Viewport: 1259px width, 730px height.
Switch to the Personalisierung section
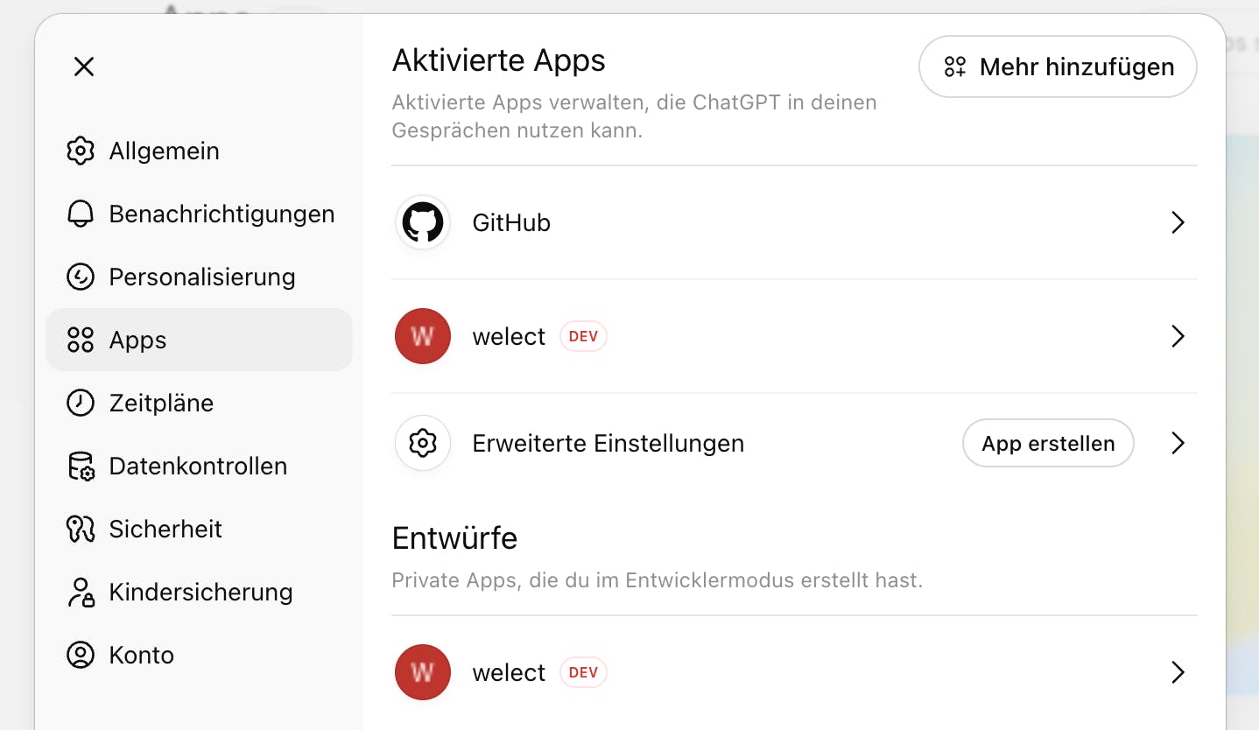click(199, 277)
